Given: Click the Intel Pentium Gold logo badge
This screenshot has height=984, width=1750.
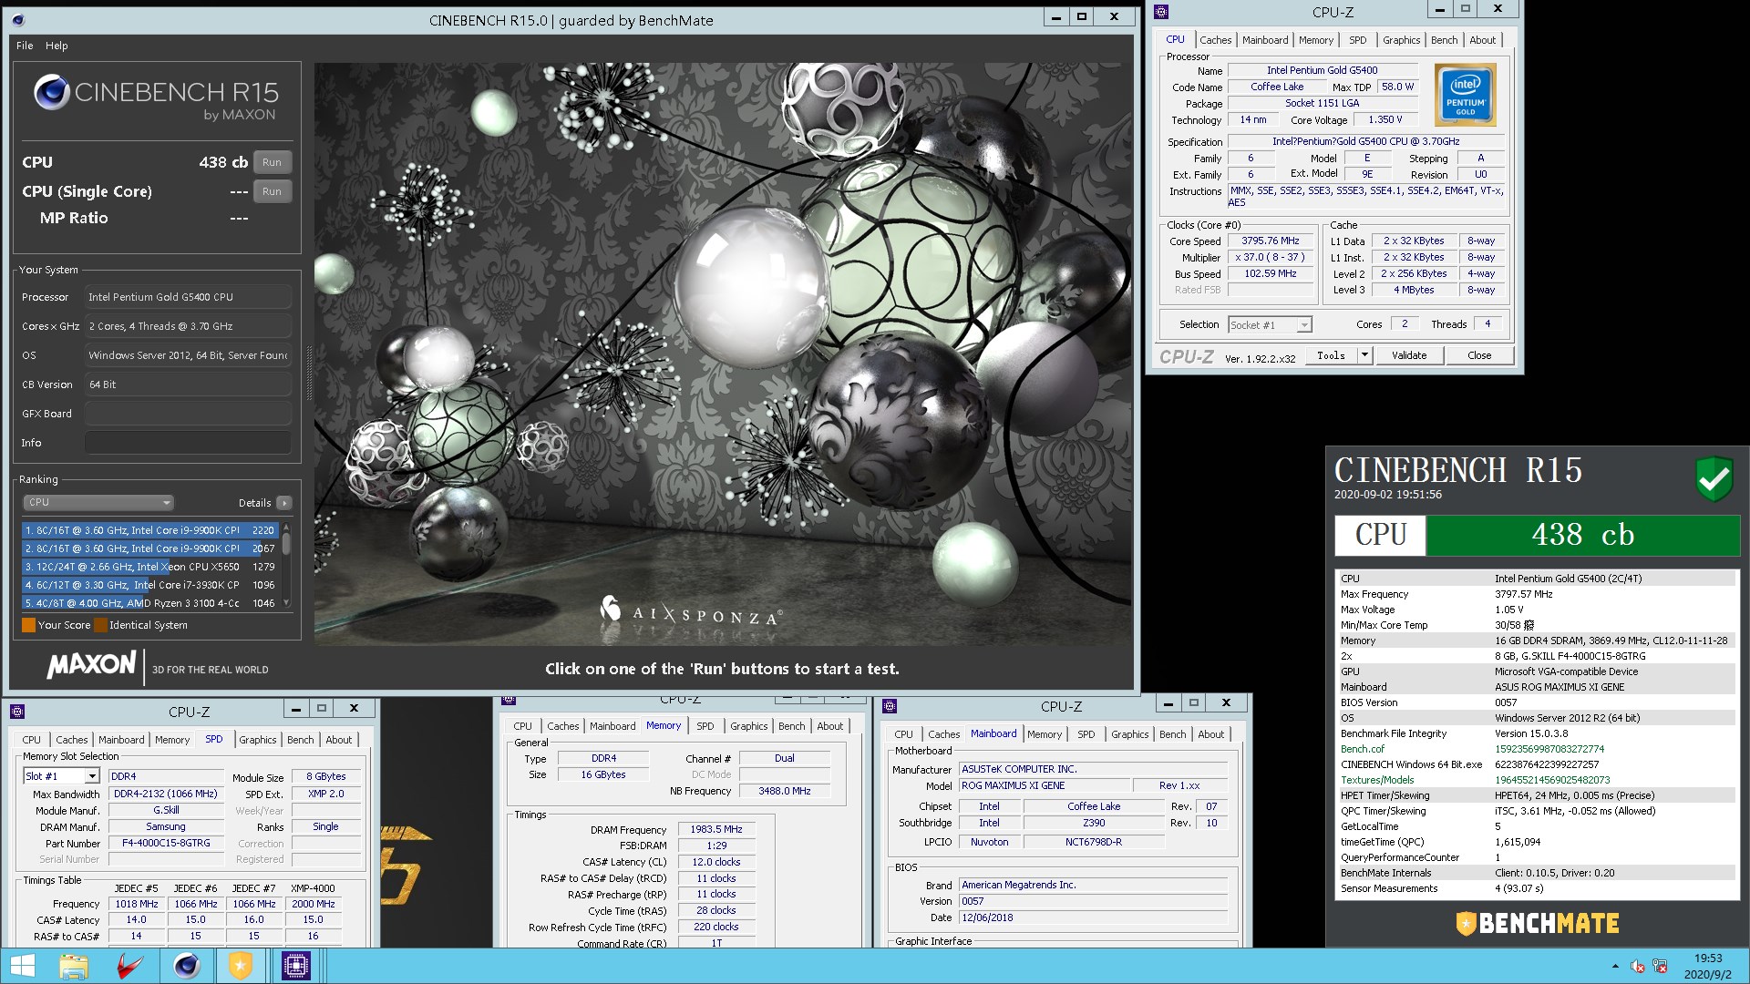Looking at the screenshot, I should click(x=1465, y=95).
